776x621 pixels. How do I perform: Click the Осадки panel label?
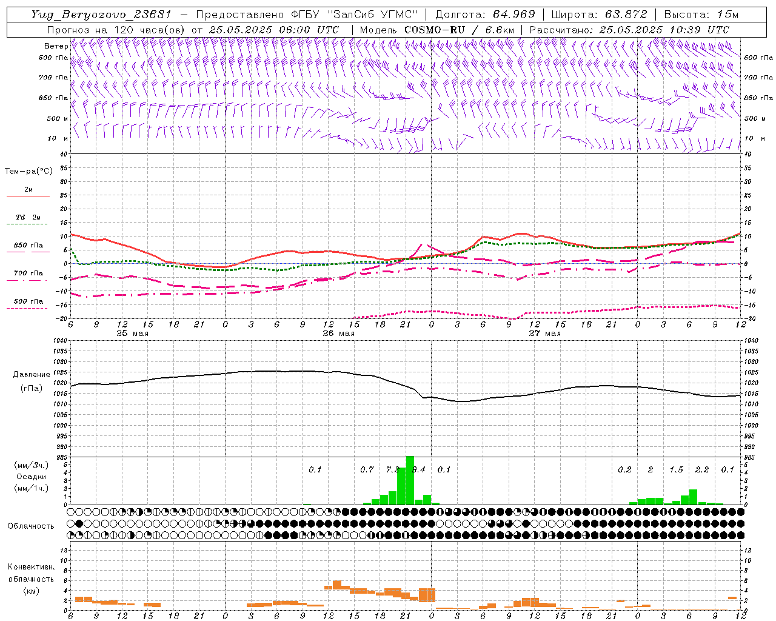(32, 477)
